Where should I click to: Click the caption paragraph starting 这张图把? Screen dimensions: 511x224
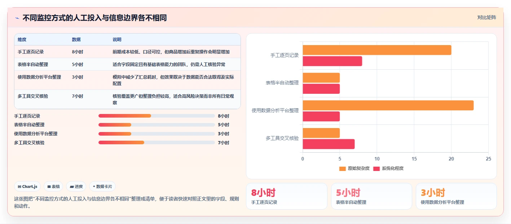(126, 203)
